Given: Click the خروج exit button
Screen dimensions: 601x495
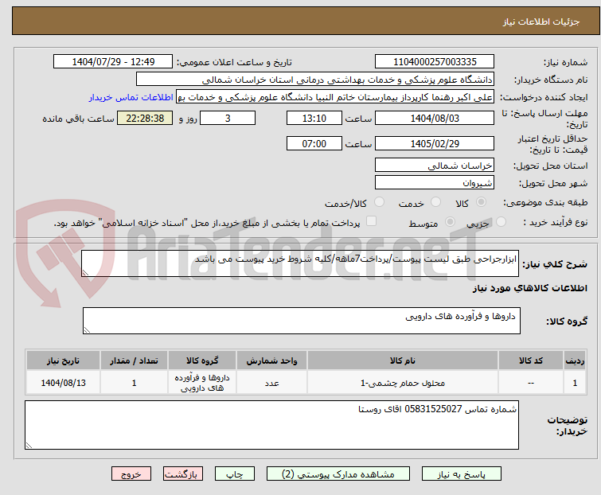Looking at the screenshot, I should [131, 474].
